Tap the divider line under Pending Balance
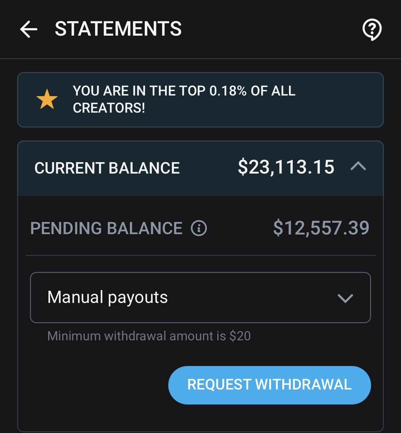This screenshot has height=433, width=401. pyautogui.click(x=200, y=255)
